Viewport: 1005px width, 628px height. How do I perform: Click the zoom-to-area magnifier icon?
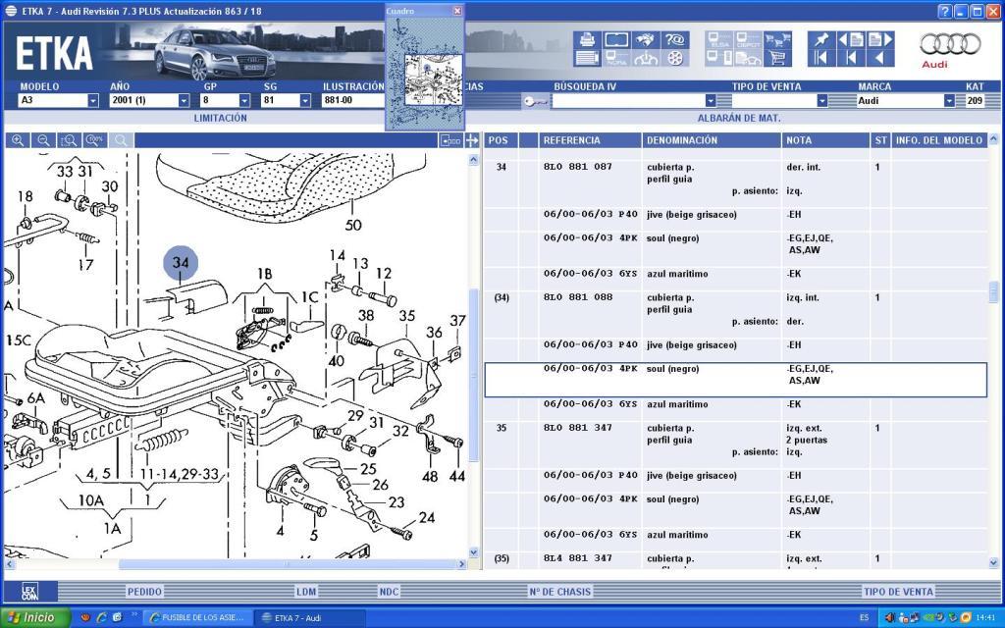pyautogui.click(x=69, y=140)
